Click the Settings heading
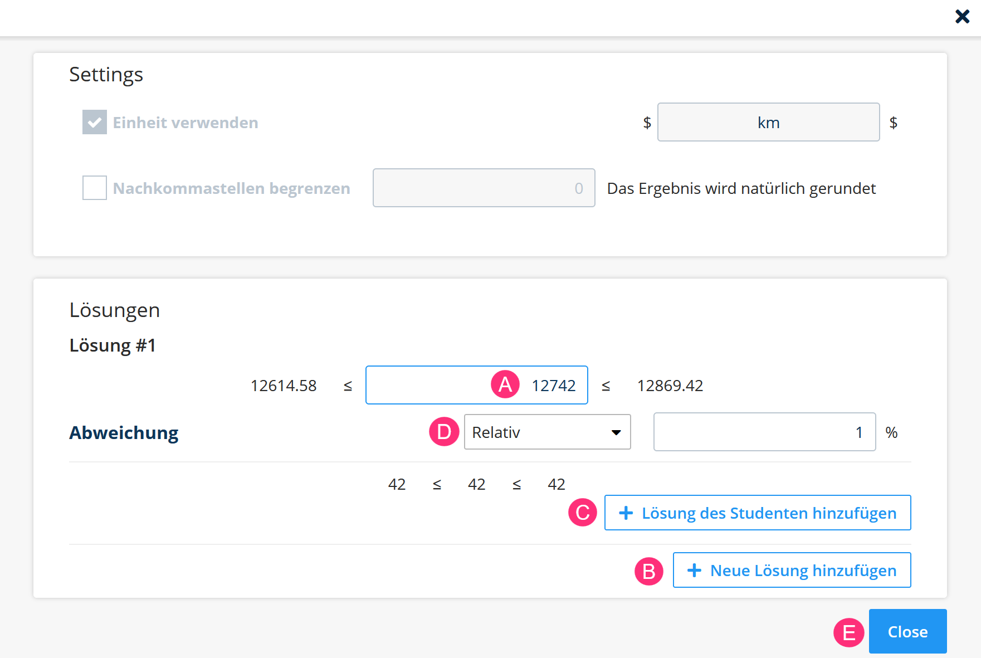Viewport: 981px width, 658px height. (106, 74)
